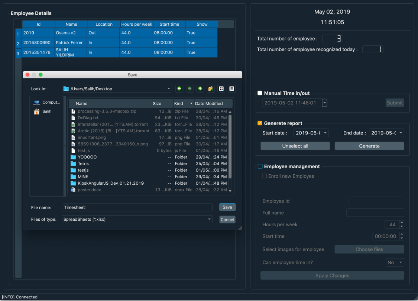418x301 pixels.
Task: Go forward with the green right arrow
Action: [189, 89]
